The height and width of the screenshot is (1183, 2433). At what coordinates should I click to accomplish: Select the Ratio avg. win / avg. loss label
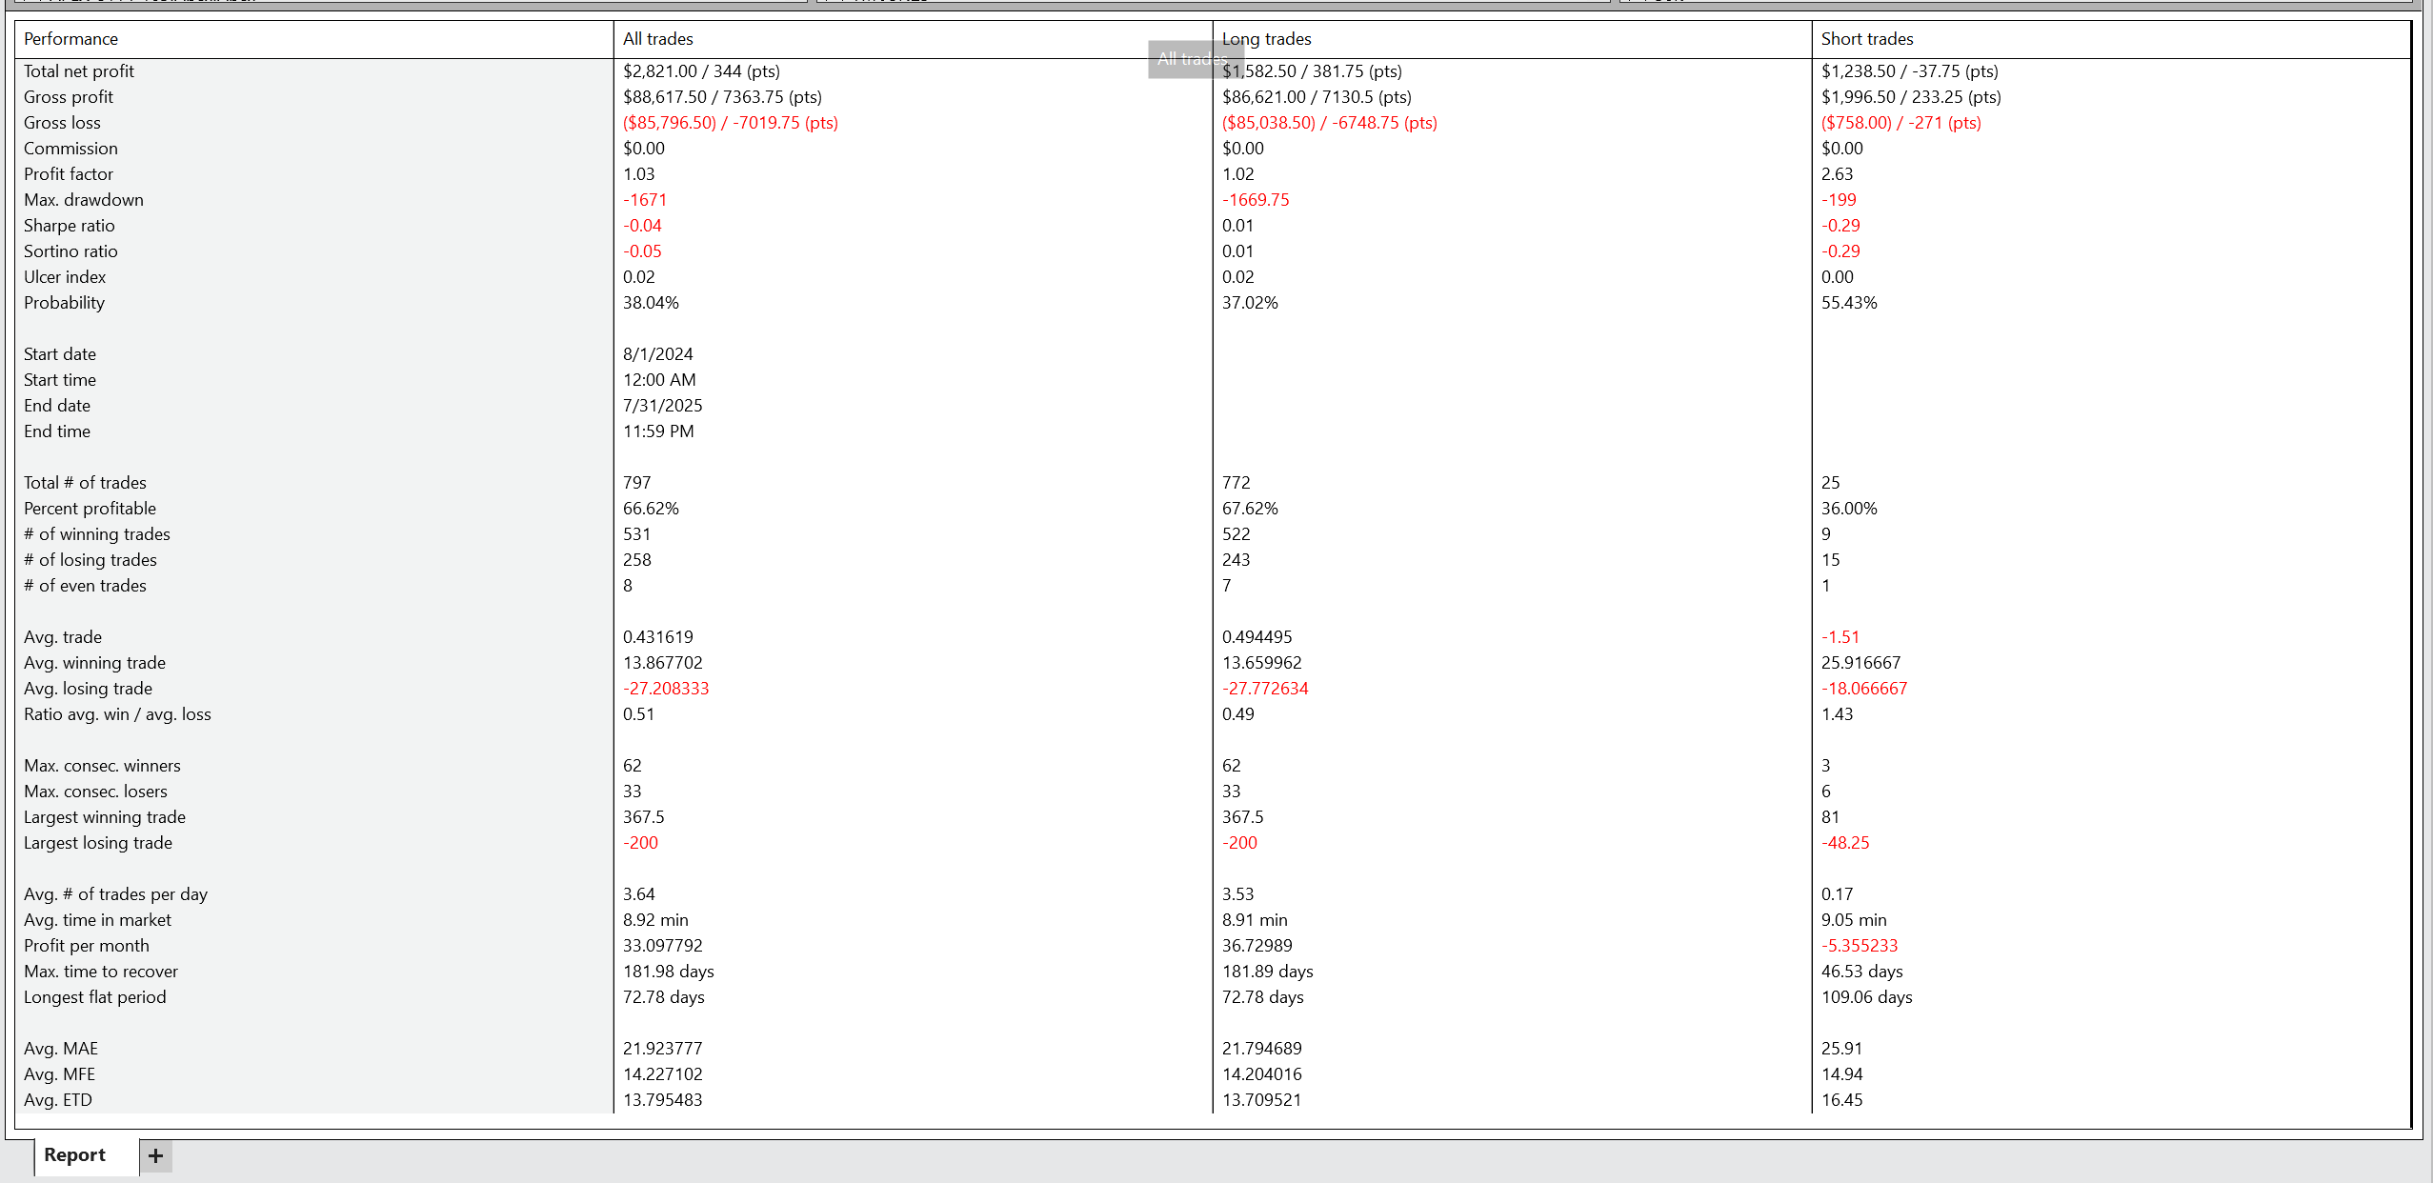tap(118, 714)
